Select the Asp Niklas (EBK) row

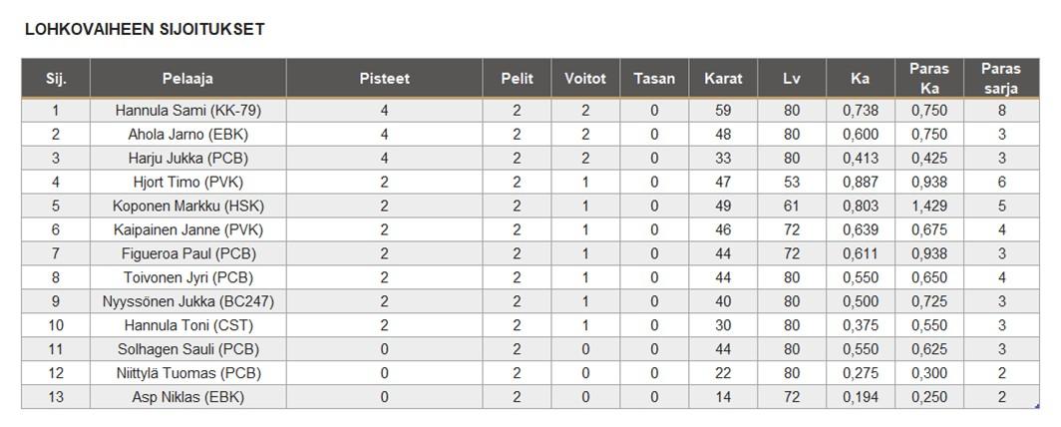click(187, 397)
